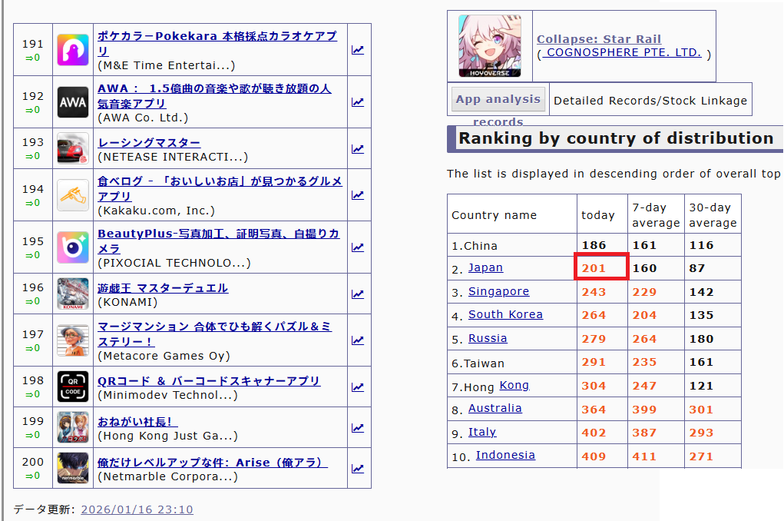Open the BeautyPlus app link
The height and width of the screenshot is (521, 784).
[x=219, y=241]
